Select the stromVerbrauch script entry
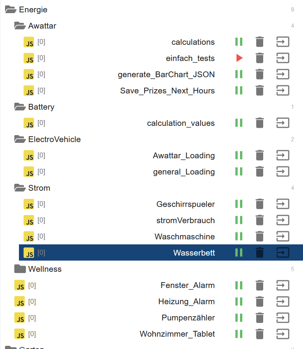303x349 pixels. tap(185, 220)
